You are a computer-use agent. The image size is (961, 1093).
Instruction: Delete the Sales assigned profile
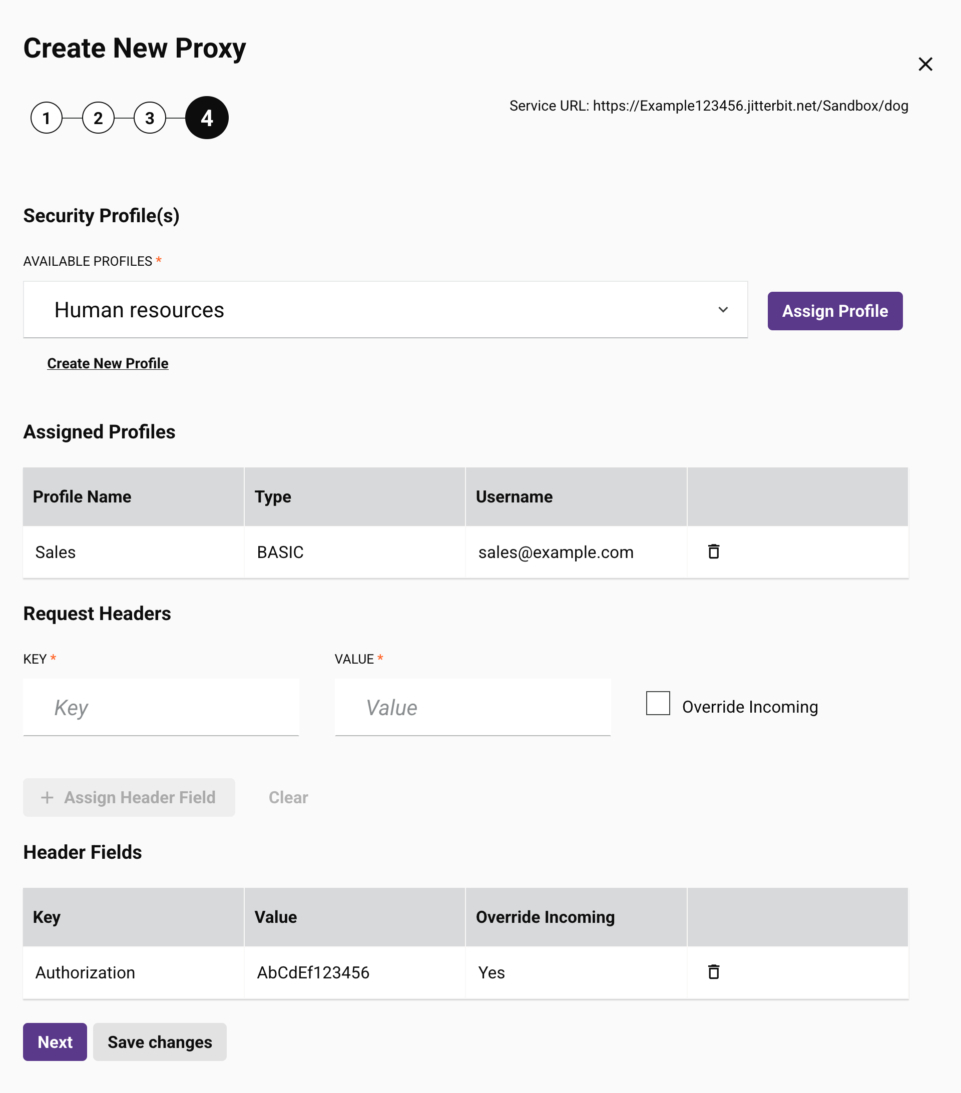(x=713, y=552)
